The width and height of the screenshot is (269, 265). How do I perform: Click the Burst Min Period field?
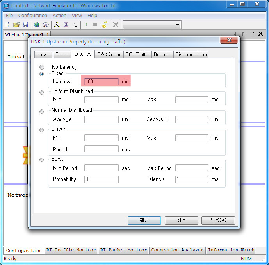tap(102, 168)
